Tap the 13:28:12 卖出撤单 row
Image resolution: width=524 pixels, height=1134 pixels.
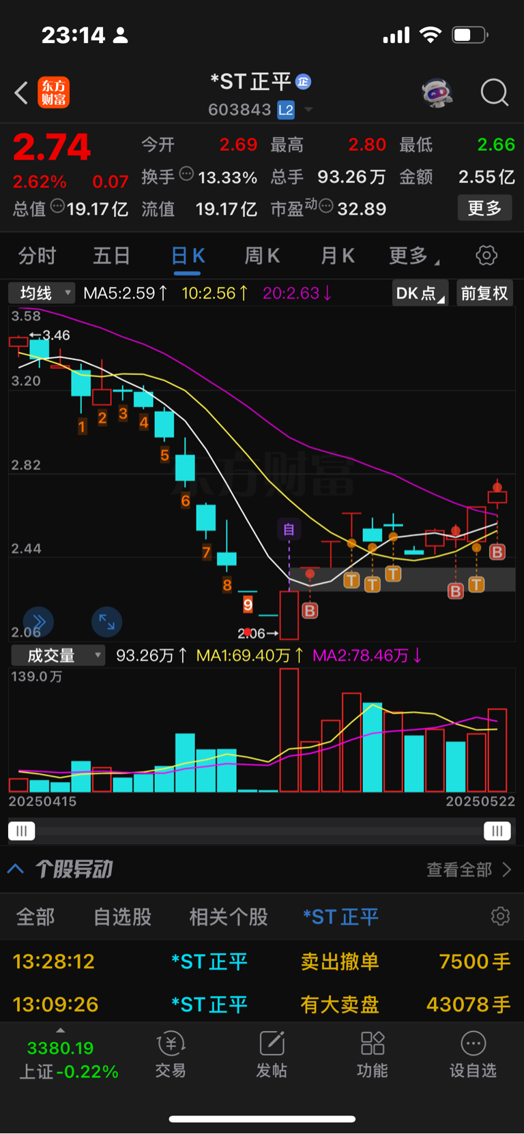pos(262,961)
